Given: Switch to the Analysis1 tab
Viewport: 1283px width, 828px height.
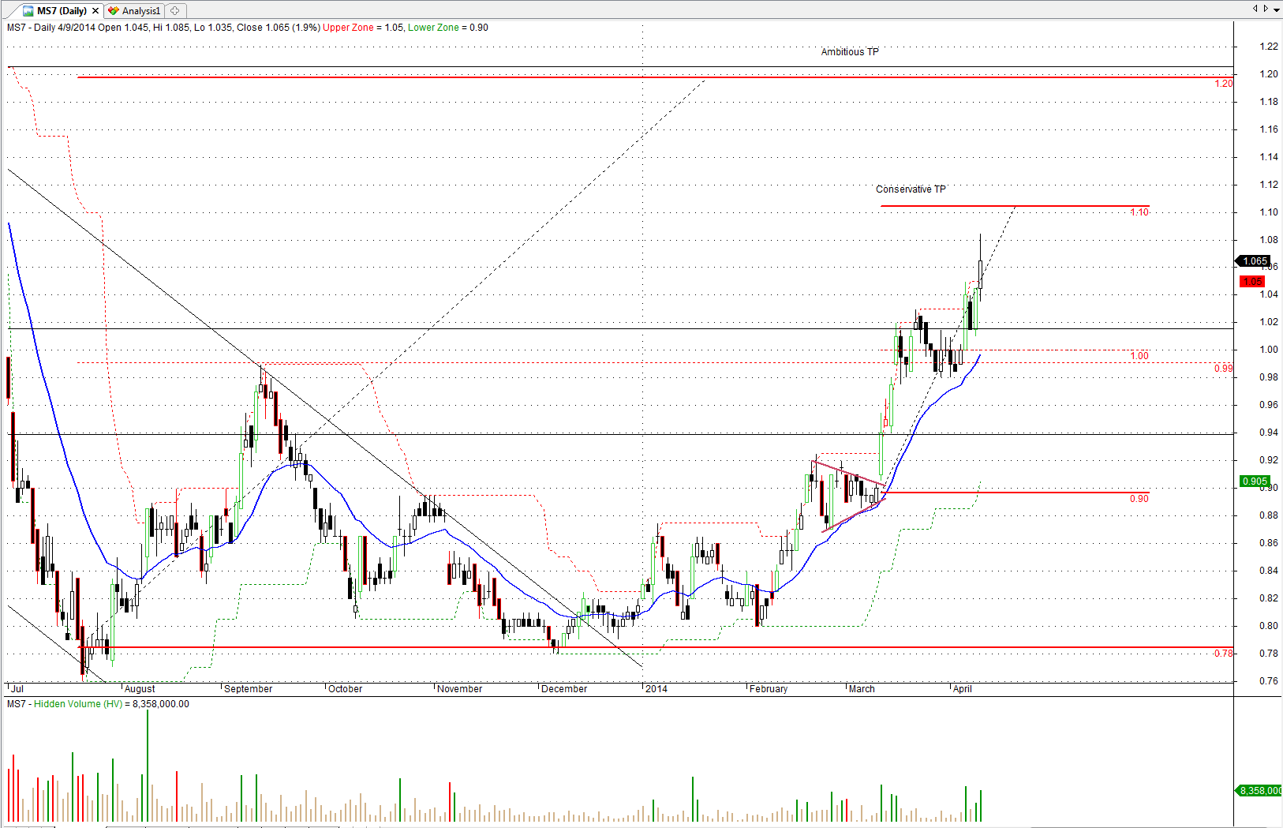Looking at the screenshot, I should pyautogui.click(x=140, y=11).
